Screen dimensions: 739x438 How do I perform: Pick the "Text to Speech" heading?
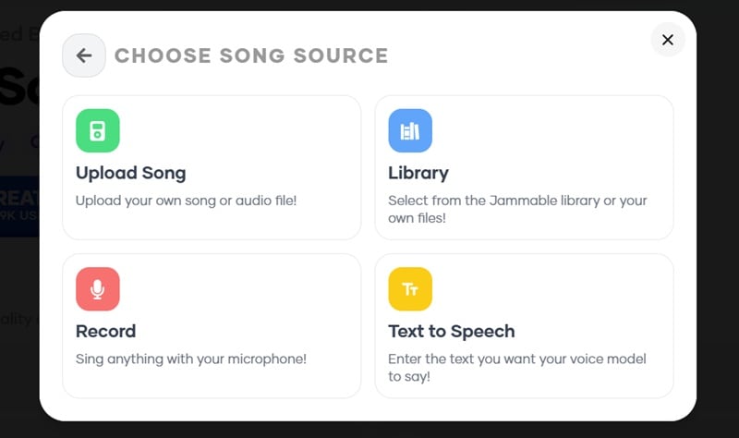pyautogui.click(x=451, y=331)
